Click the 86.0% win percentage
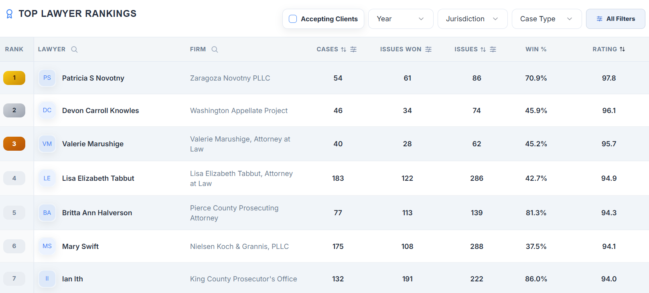Image resolution: width=649 pixels, height=293 pixels. [536, 279]
